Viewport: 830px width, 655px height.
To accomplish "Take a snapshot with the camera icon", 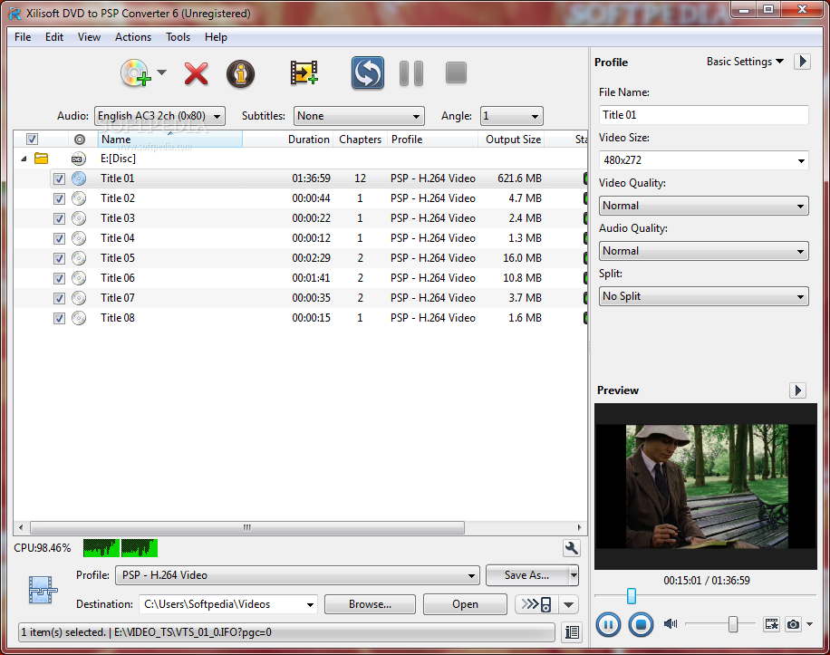I will tap(793, 625).
